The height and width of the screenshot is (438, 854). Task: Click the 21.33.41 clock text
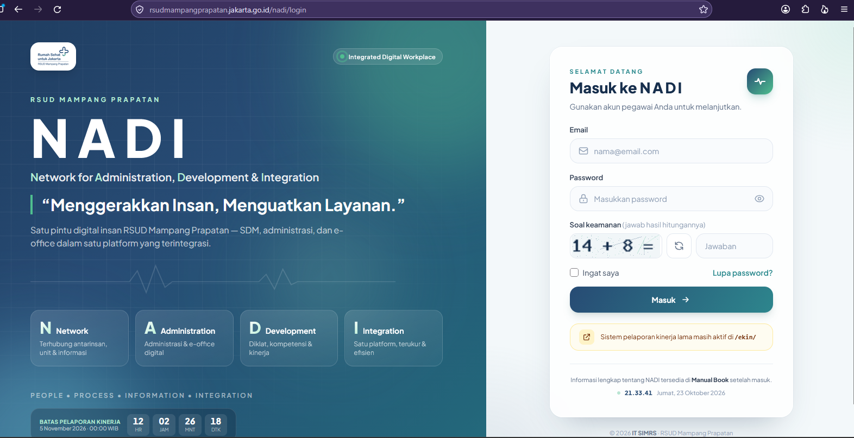pos(638,393)
